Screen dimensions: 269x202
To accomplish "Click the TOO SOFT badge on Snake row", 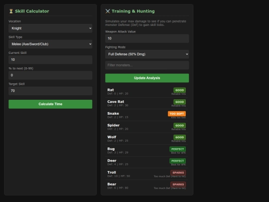I will pyautogui.click(x=177, y=114).
